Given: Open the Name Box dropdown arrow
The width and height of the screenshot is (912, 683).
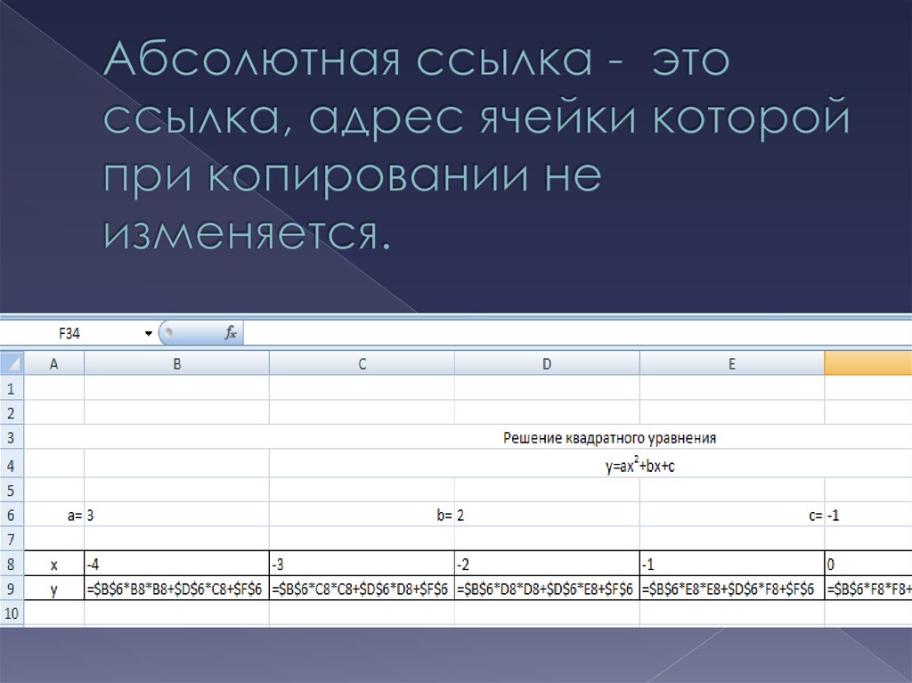Looking at the screenshot, I should pos(149,333).
